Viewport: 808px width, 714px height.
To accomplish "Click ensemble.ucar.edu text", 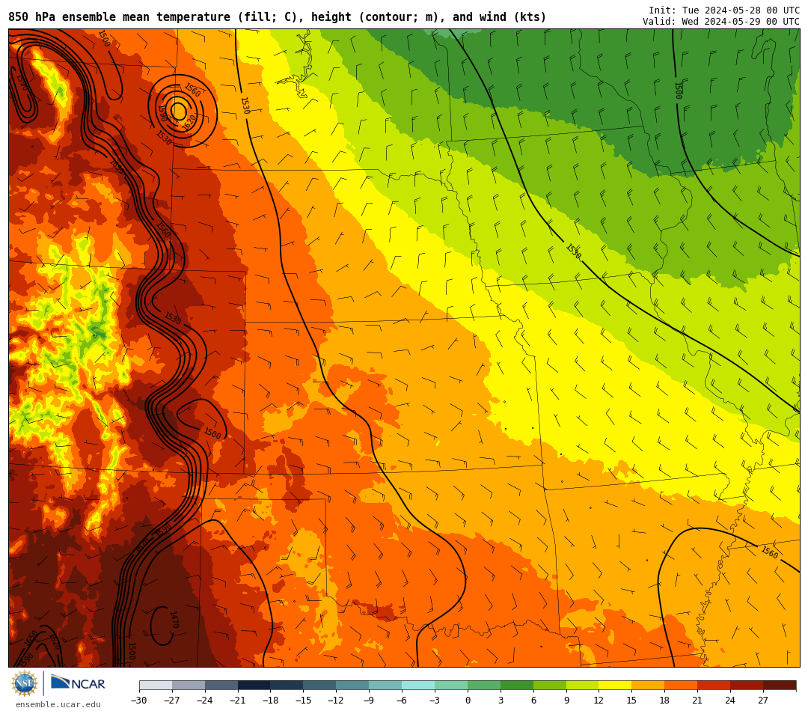I will pyautogui.click(x=58, y=704).
